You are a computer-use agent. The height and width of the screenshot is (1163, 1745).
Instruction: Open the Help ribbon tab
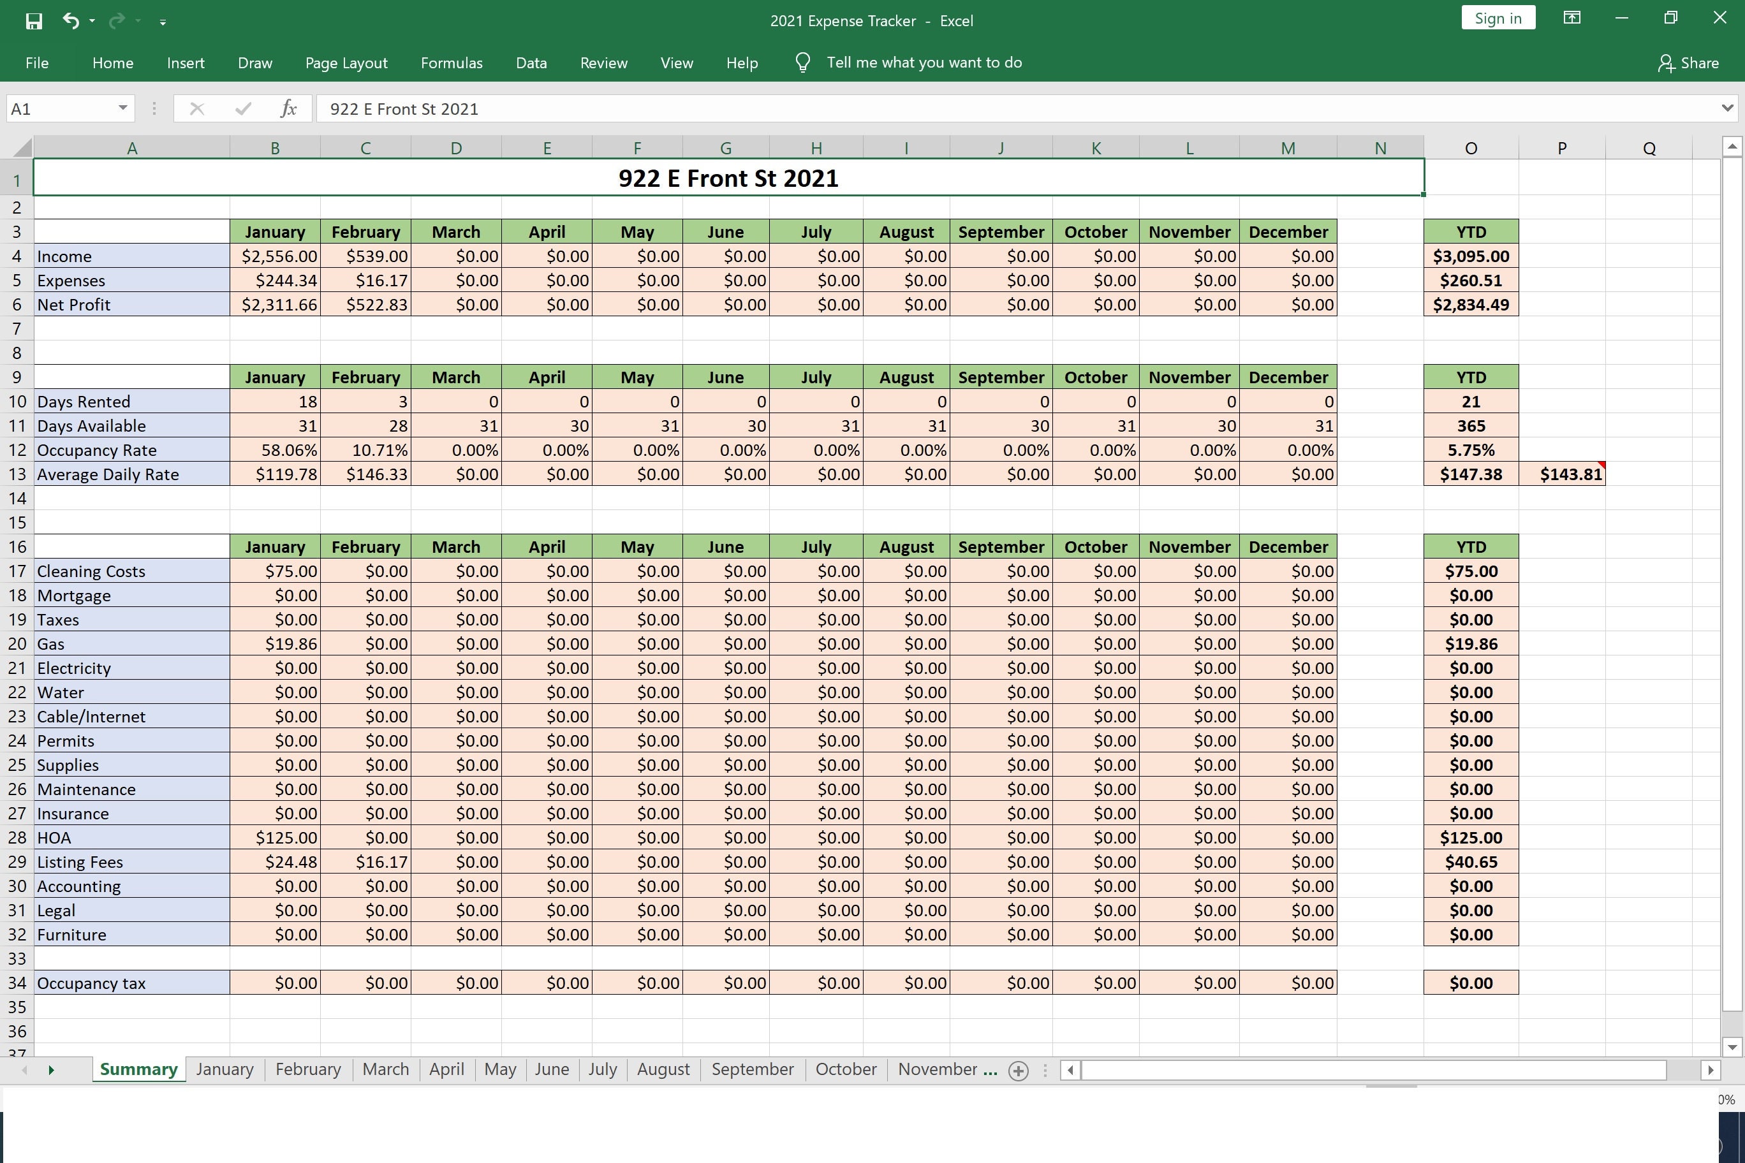coord(742,63)
